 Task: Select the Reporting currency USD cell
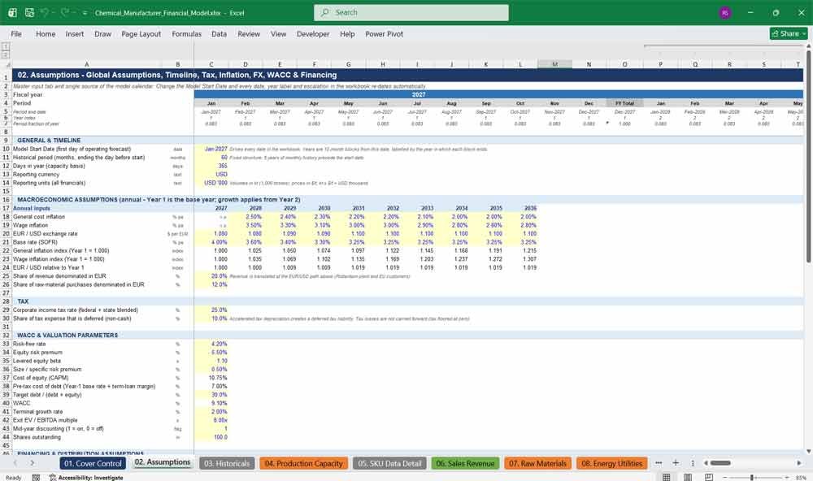coord(211,174)
